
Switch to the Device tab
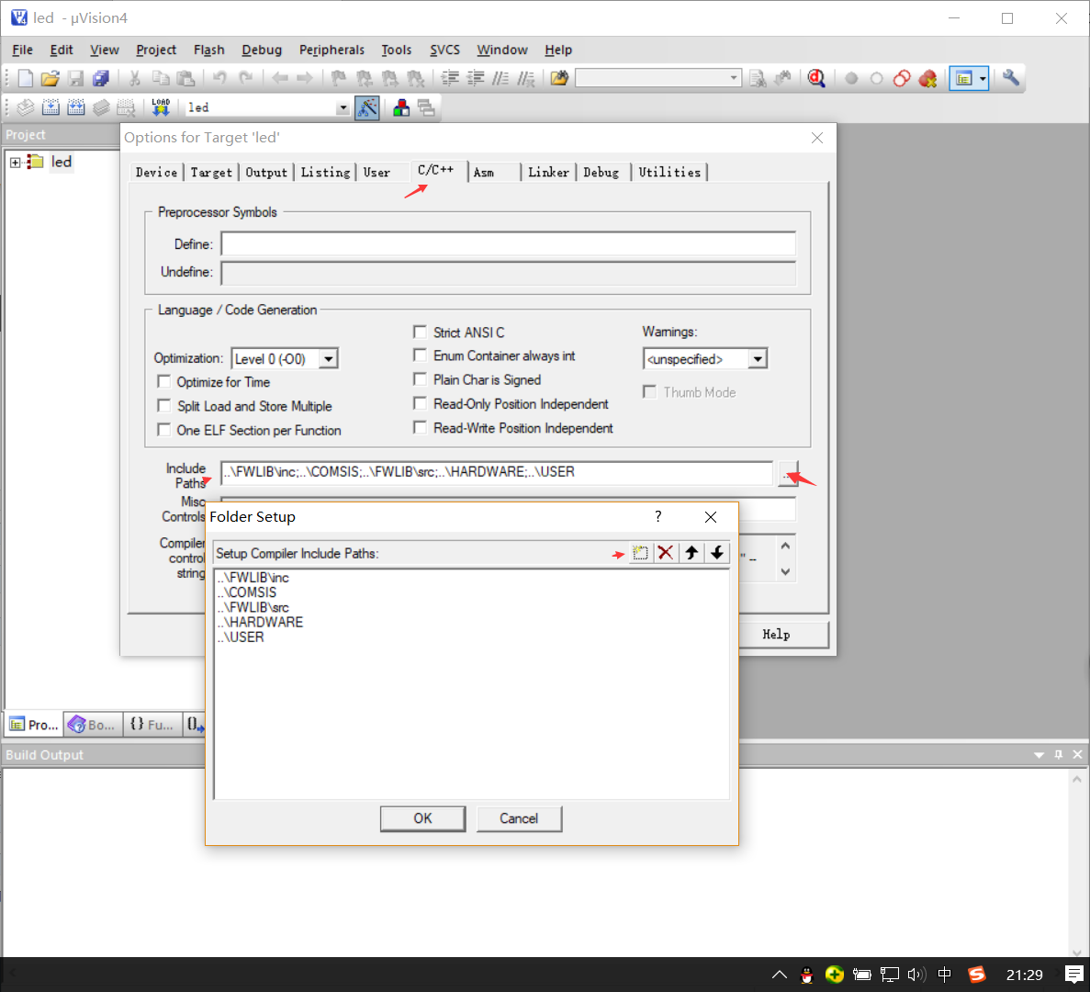coord(156,173)
